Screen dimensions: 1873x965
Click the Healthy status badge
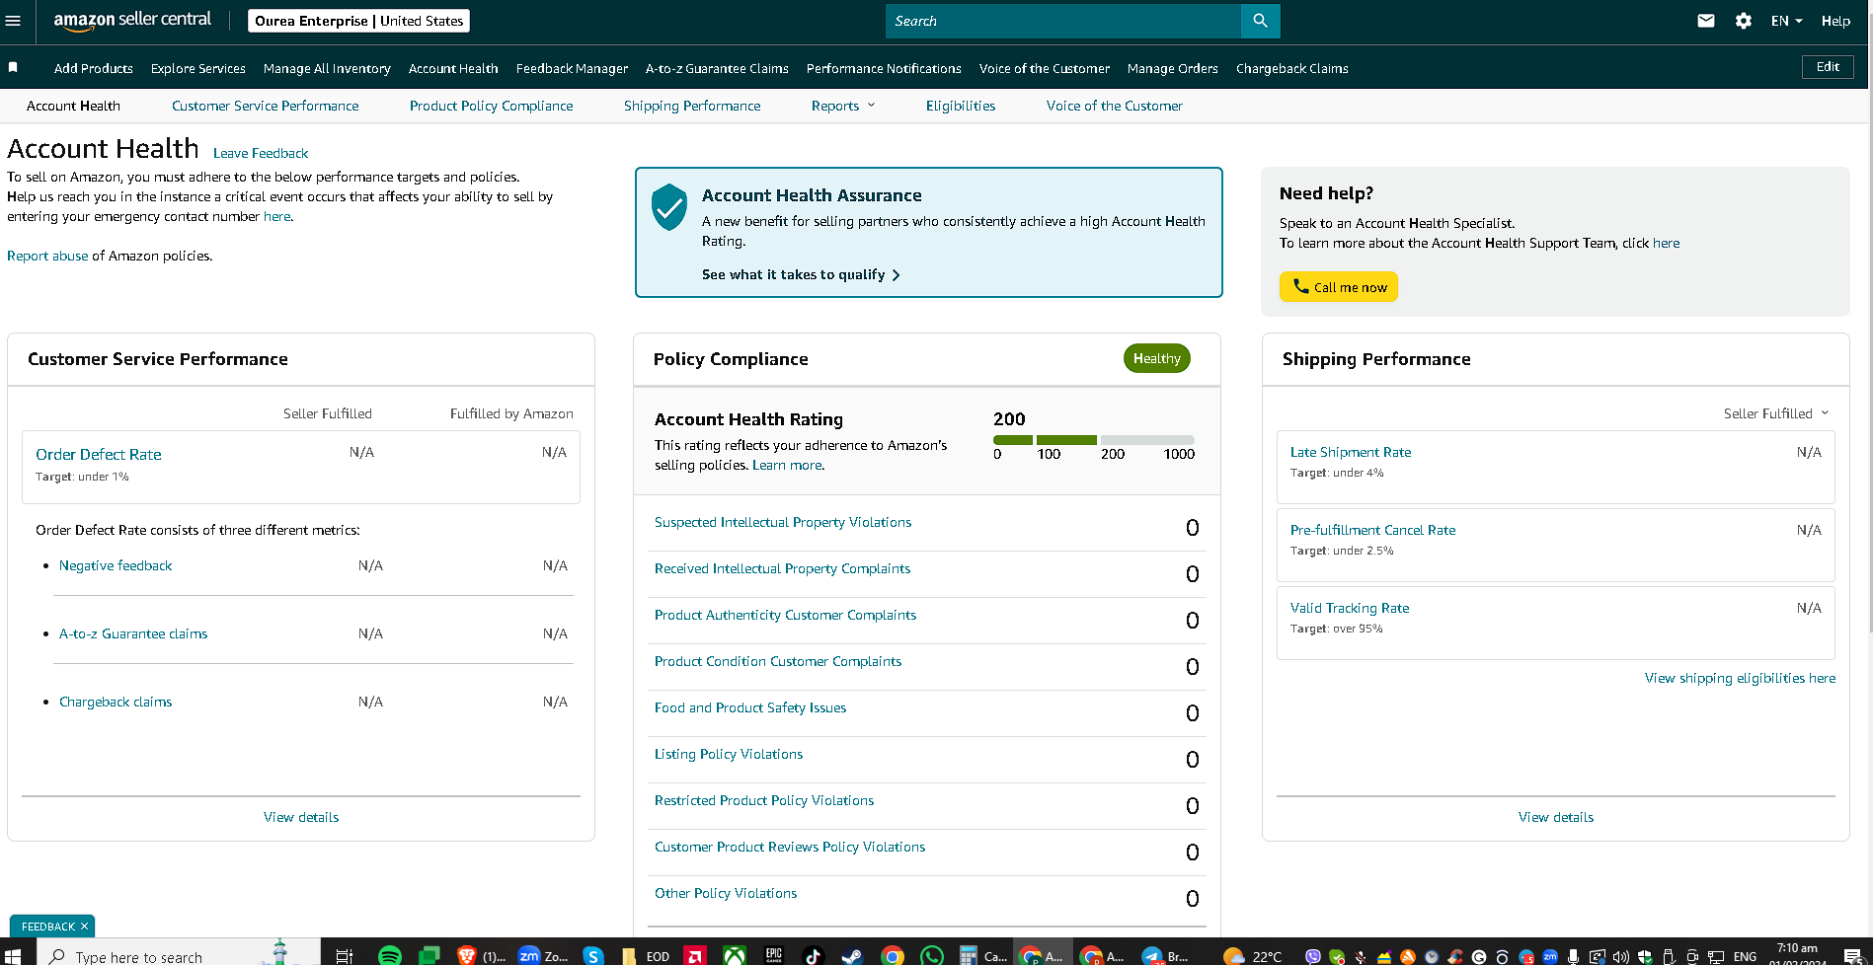[x=1157, y=358]
